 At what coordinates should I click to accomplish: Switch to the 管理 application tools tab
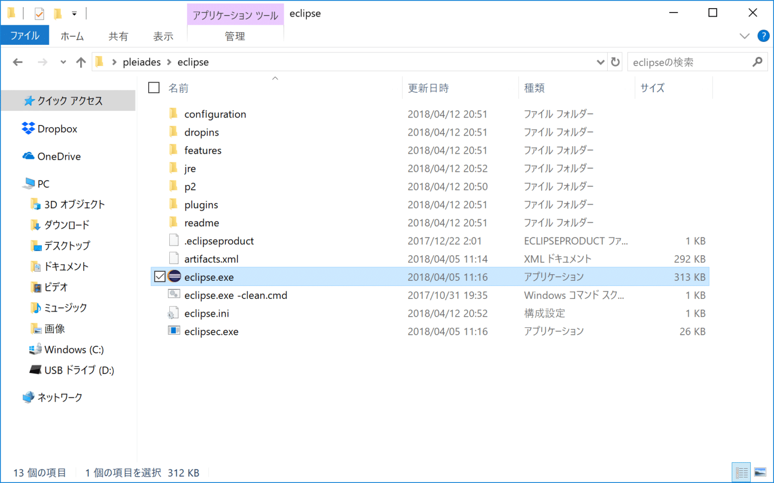coord(235,36)
